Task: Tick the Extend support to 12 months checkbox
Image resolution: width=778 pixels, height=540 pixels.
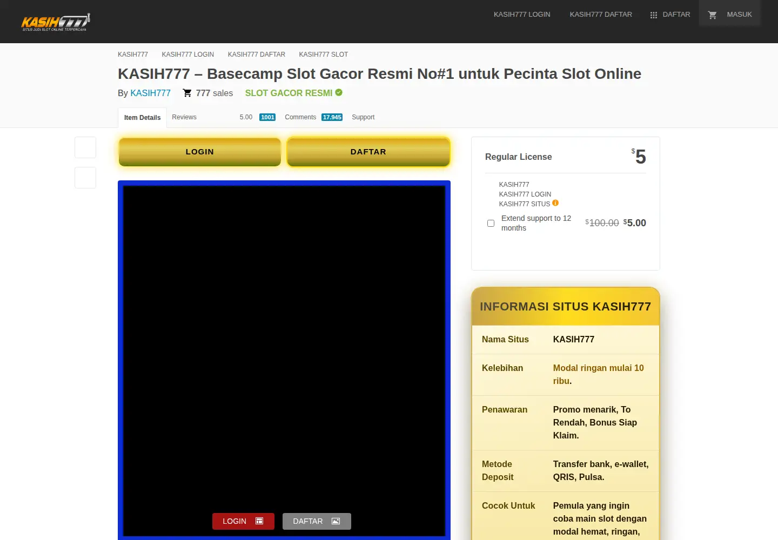Action: (x=491, y=223)
